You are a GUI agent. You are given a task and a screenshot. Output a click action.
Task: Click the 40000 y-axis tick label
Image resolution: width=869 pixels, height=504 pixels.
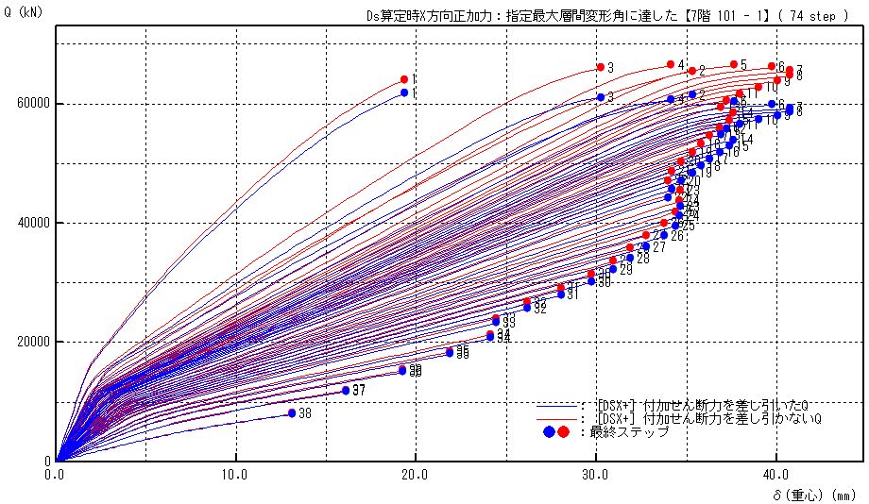click(x=33, y=223)
